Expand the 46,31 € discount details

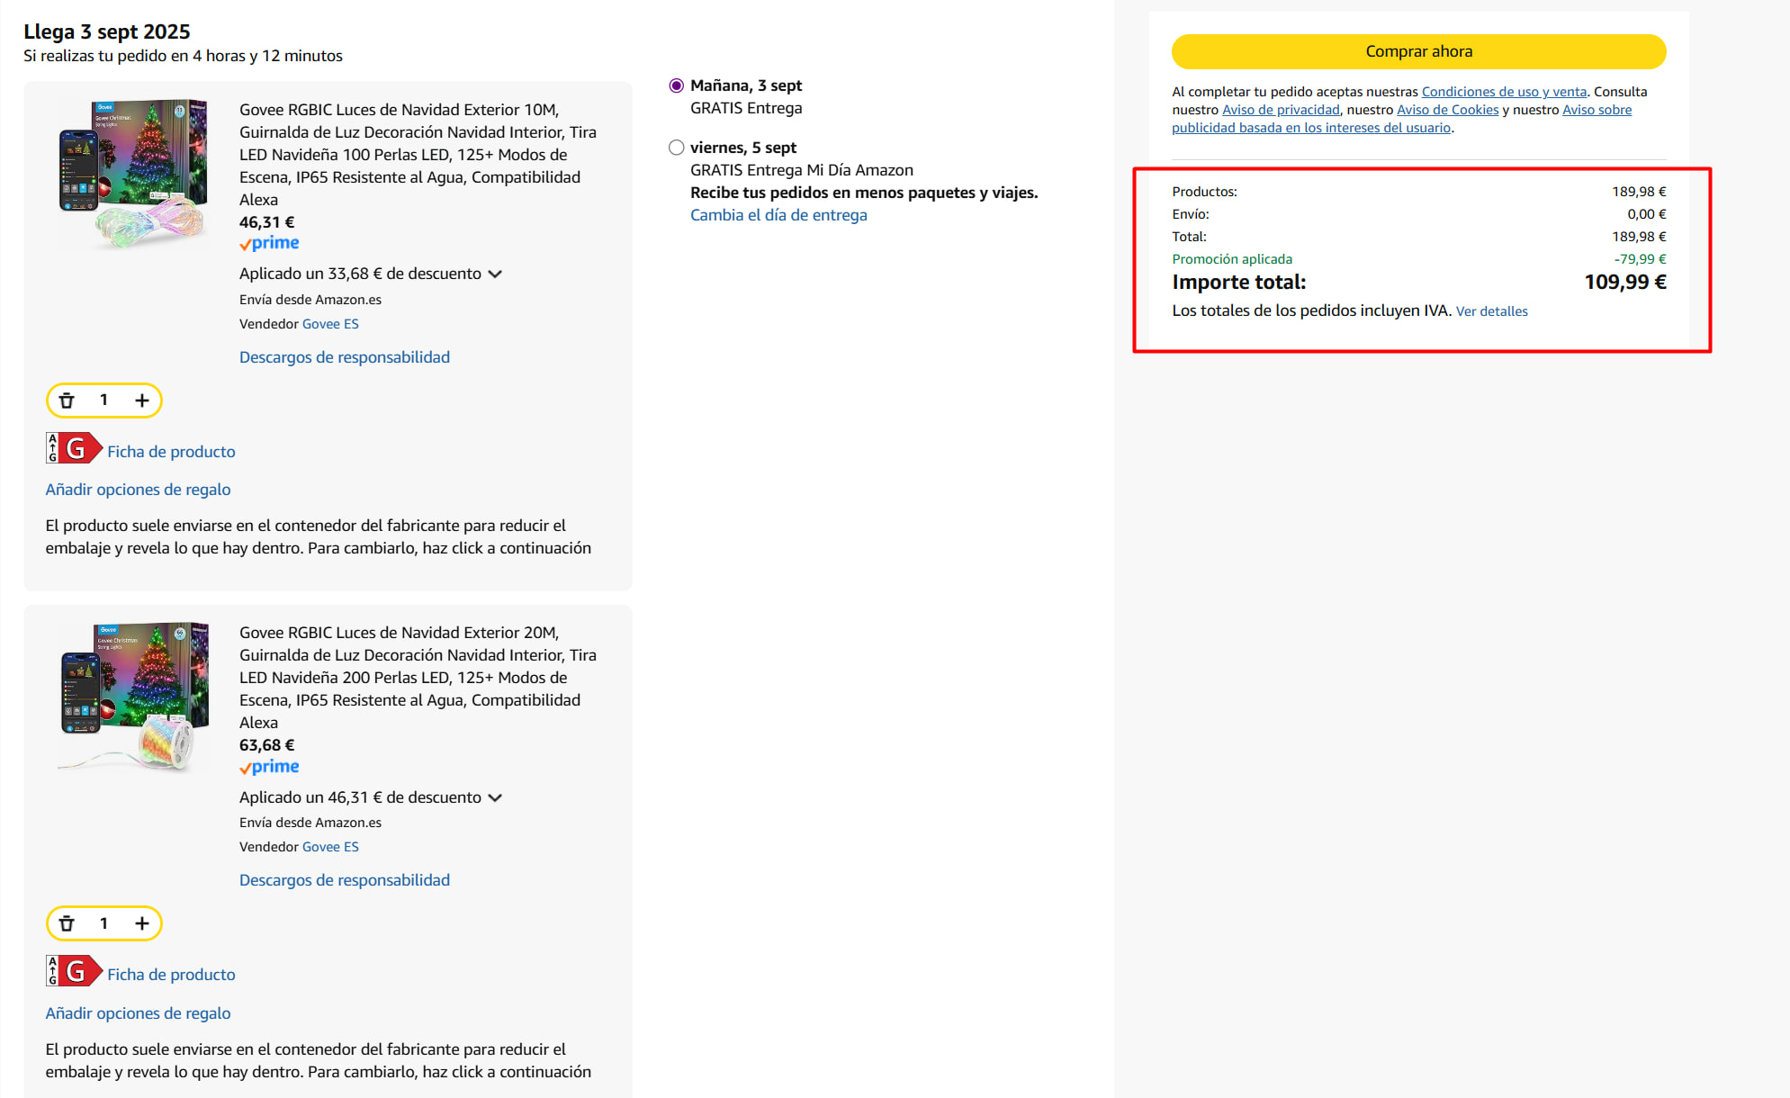coord(494,797)
